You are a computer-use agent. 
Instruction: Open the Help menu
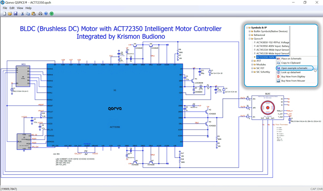28,8
